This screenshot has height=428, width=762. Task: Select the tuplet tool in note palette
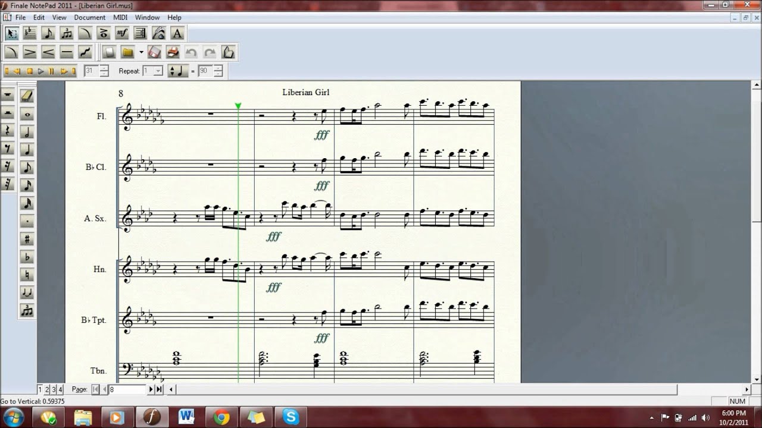point(27,310)
